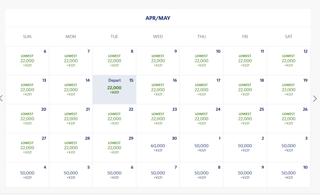Select Monday April 28 date
Viewport: 320px width, 195px height.
pyautogui.click(x=71, y=147)
